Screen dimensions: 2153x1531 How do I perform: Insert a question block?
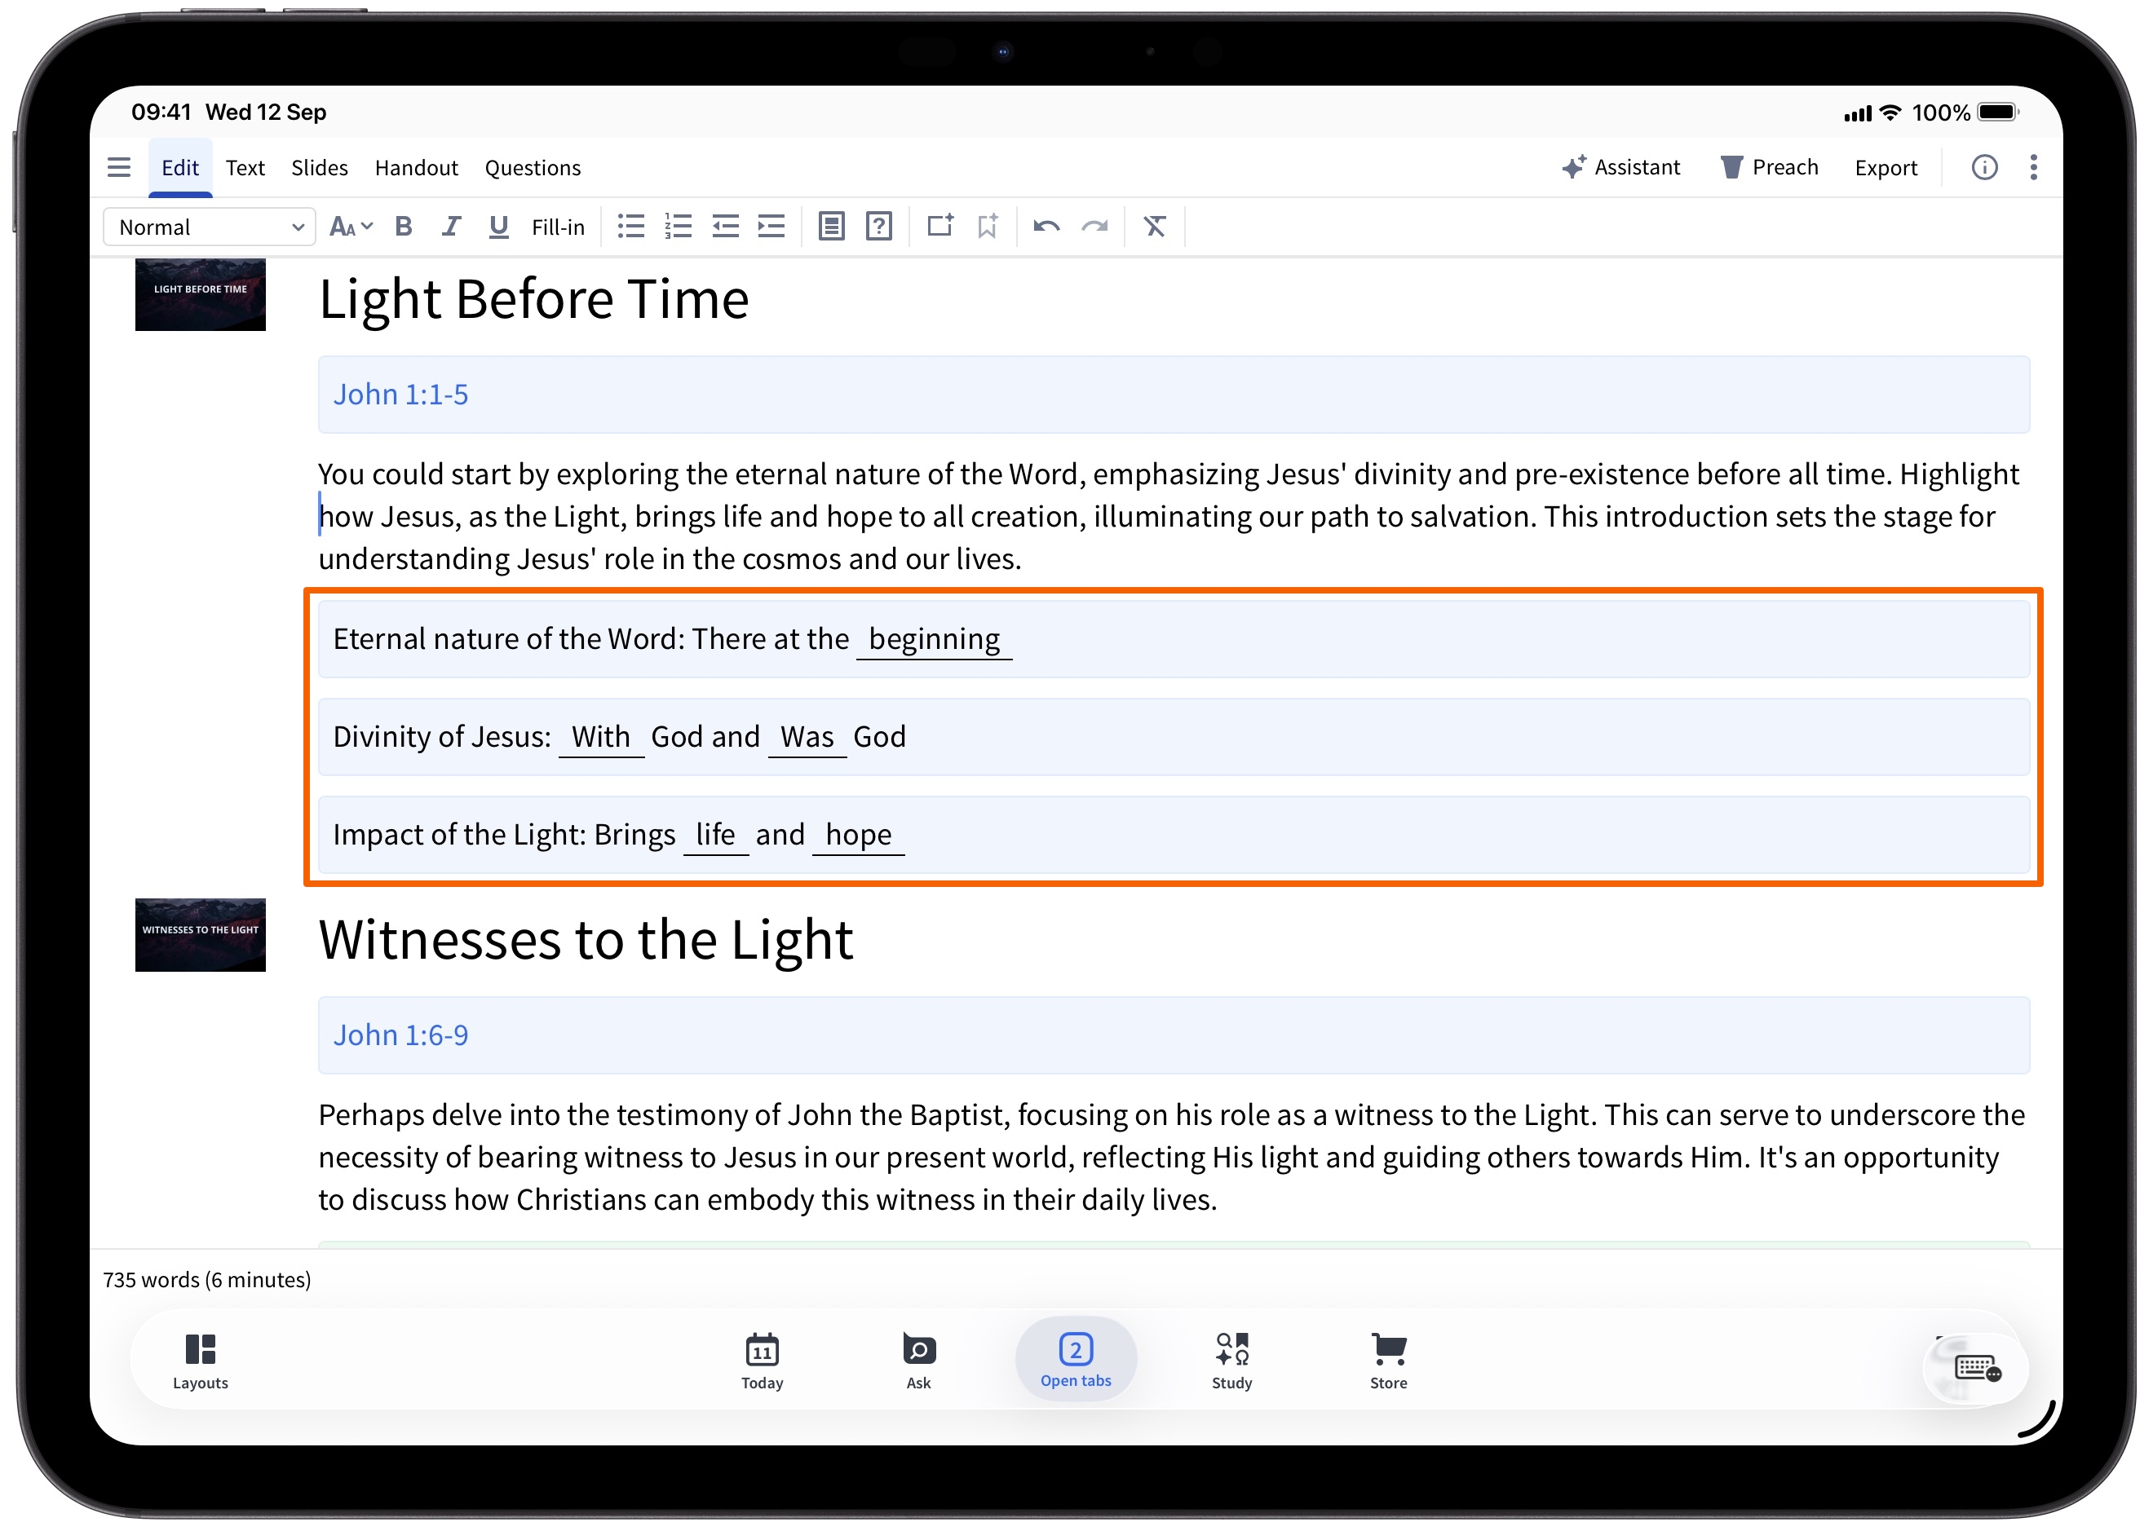tap(878, 227)
